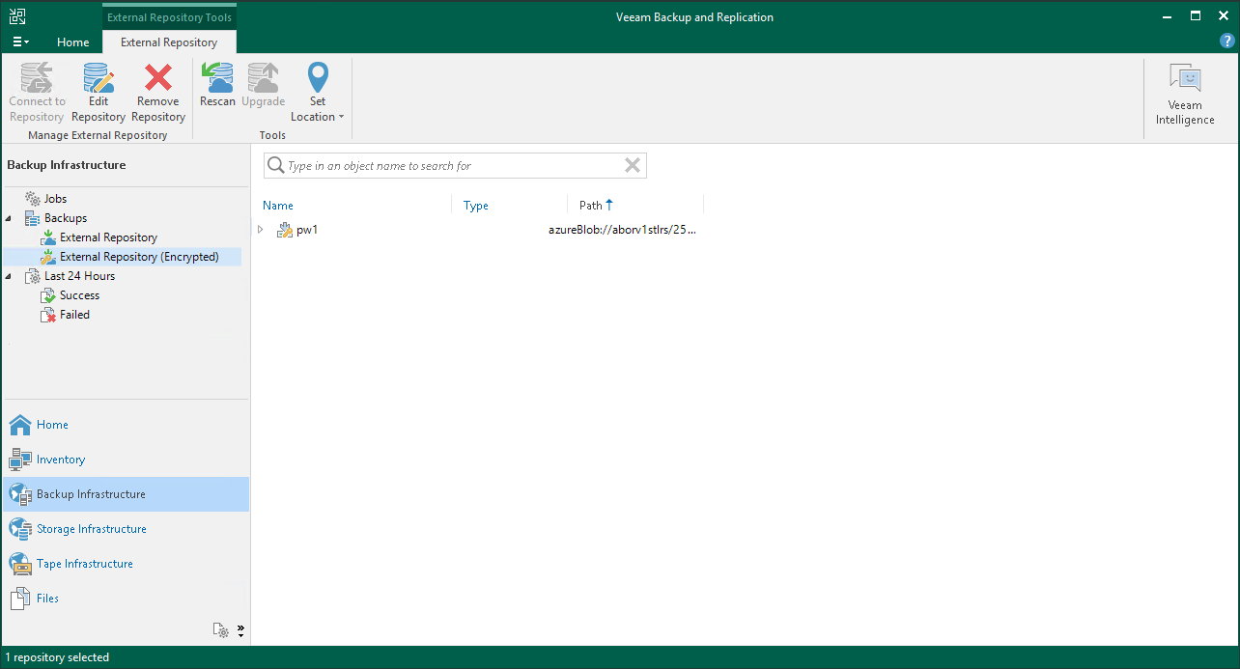Image resolution: width=1240 pixels, height=669 pixels.
Task: Switch to the Home ribbon tab
Action: click(72, 42)
